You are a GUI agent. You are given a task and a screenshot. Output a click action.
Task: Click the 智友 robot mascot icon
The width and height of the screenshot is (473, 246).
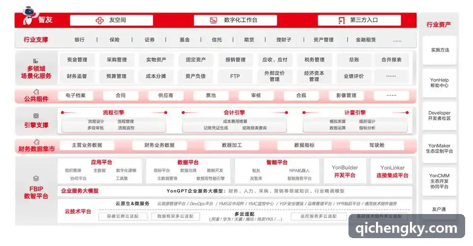pos(29,16)
